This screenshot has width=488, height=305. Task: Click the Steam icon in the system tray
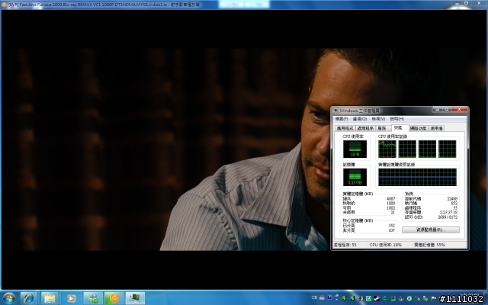(377, 298)
